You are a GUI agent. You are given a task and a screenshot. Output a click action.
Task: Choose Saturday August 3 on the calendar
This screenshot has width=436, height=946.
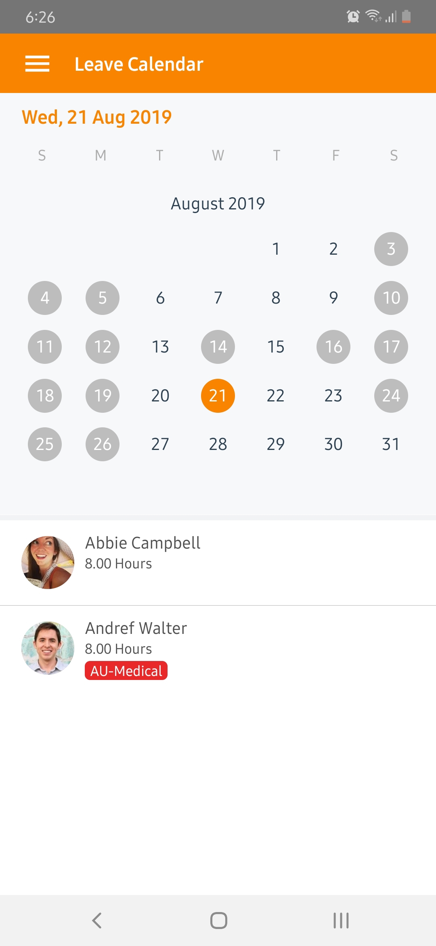(391, 249)
